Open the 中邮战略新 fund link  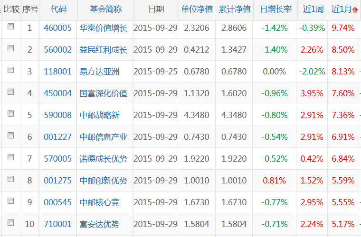point(99,115)
